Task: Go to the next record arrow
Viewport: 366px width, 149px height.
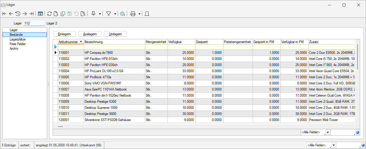Action: coord(25,14)
